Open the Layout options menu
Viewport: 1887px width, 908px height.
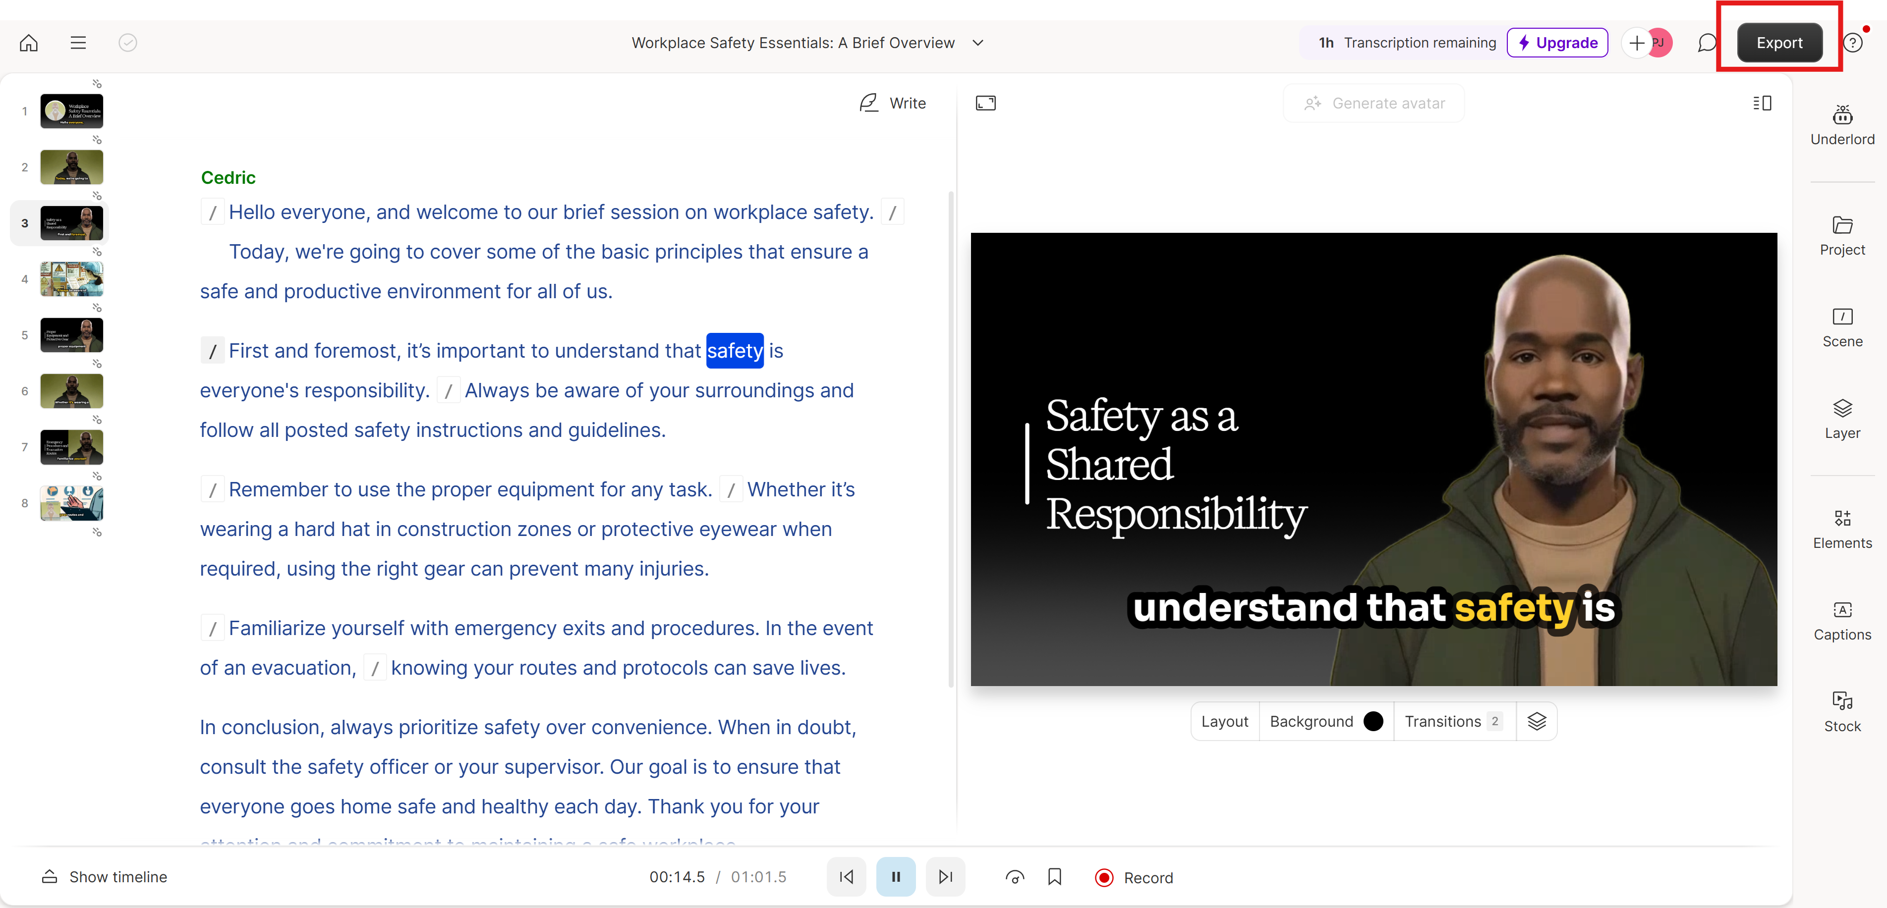(x=1224, y=721)
